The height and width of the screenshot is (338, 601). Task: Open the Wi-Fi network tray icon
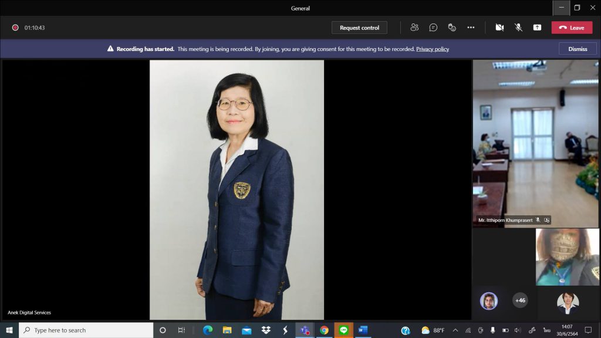468,330
